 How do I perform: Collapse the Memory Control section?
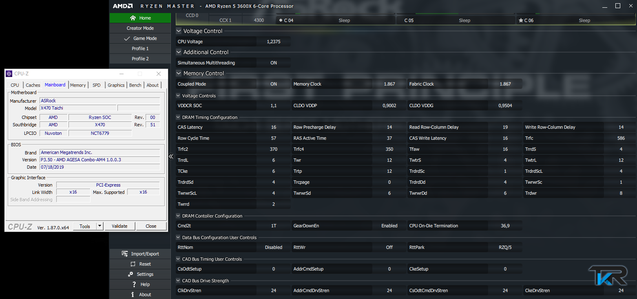(179, 73)
